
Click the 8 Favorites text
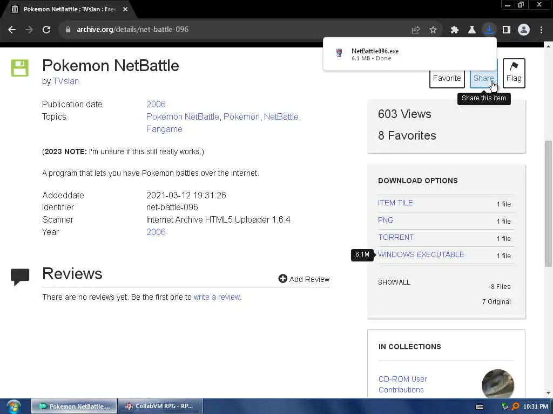407,135
